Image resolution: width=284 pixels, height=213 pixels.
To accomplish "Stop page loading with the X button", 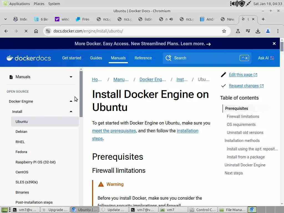I will point(26,31).
